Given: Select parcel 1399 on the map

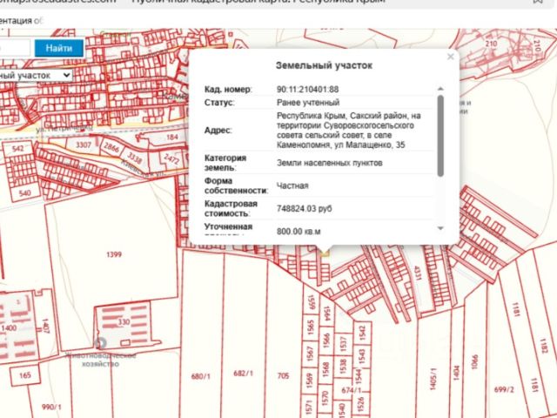Looking at the screenshot, I should click(114, 254).
